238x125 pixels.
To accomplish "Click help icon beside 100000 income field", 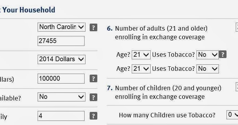I will pos(93,78).
